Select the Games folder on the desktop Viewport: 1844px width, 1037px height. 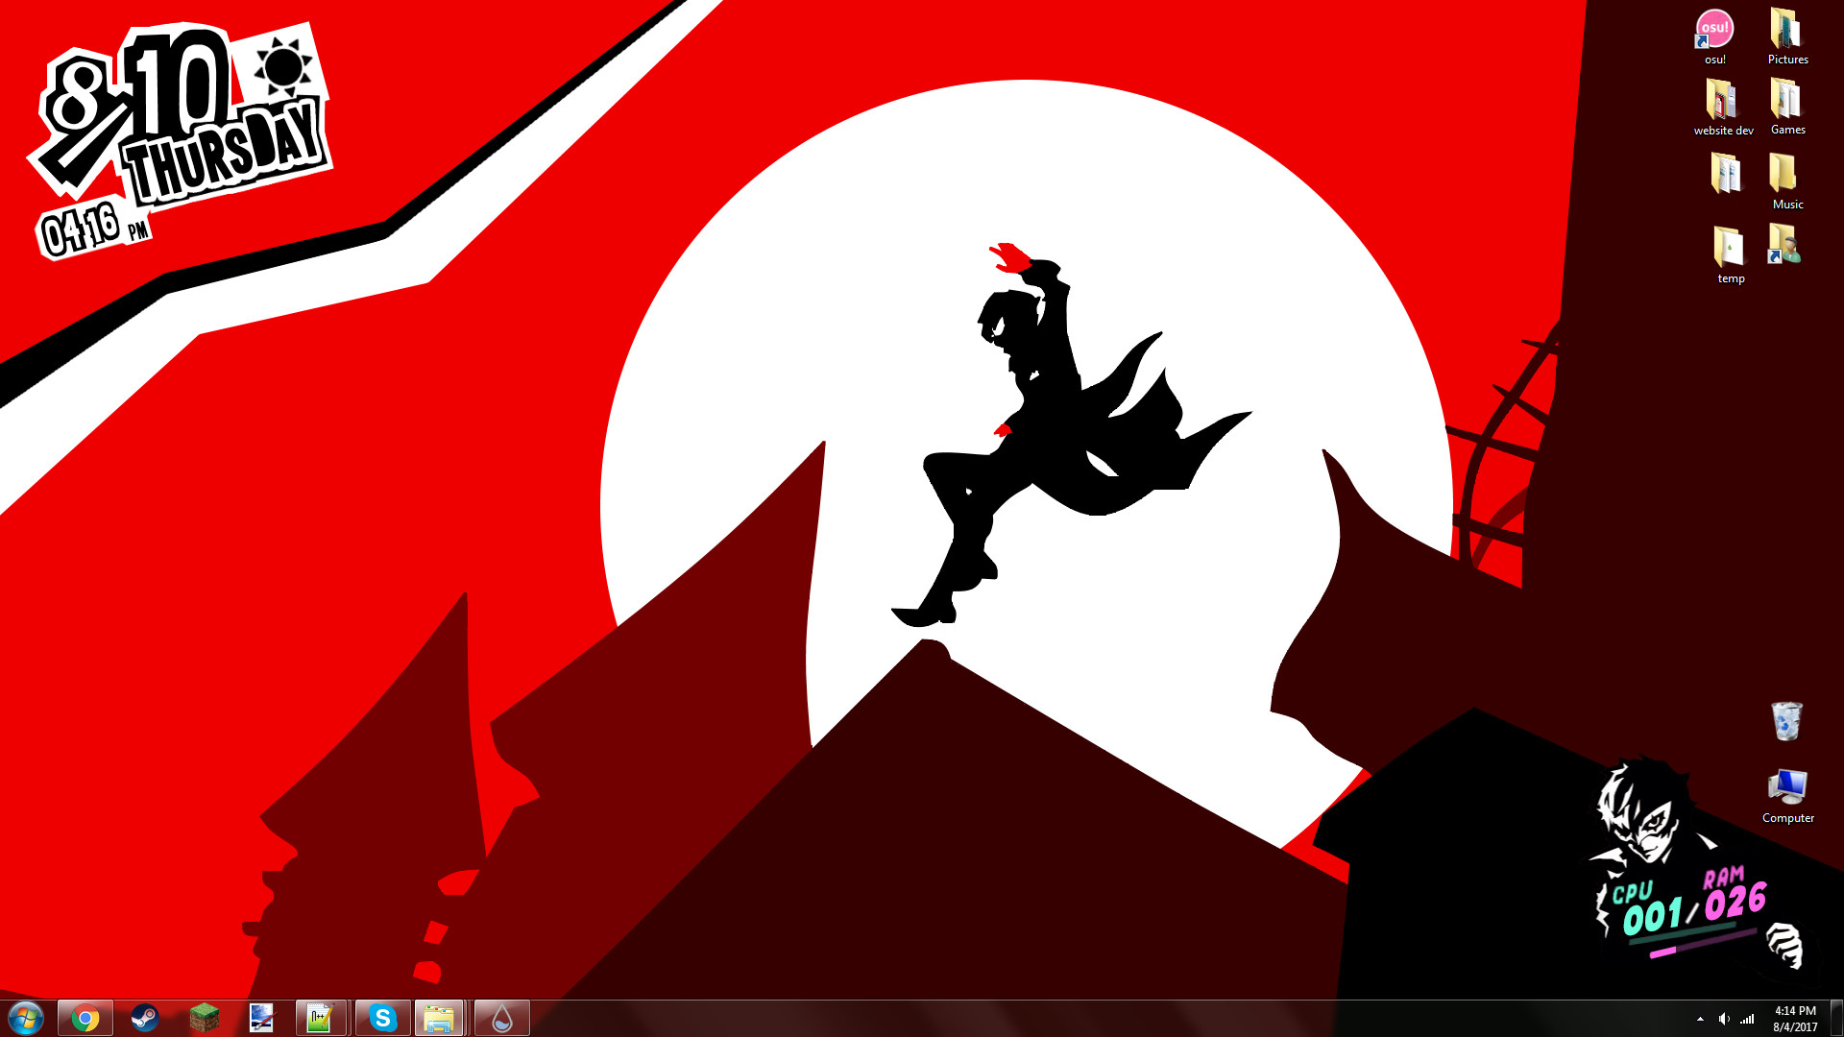[x=1787, y=107]
